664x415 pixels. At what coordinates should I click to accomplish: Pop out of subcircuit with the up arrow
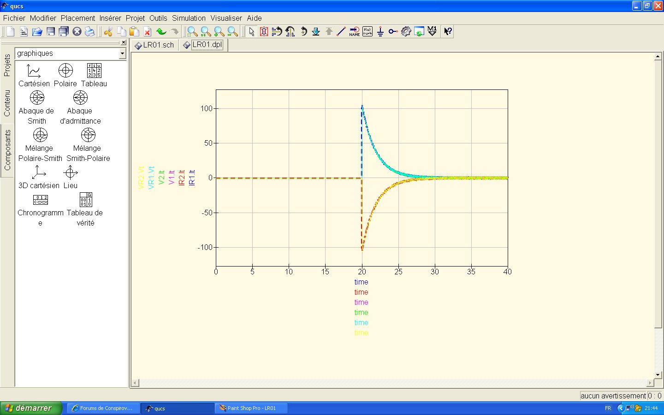click(329, 31)
